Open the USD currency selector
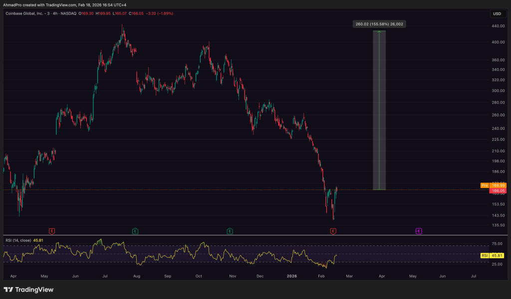511x299 pixels. 497,13
